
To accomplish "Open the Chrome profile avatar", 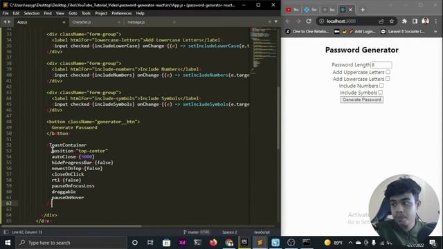I will click(x=425, y=21).
